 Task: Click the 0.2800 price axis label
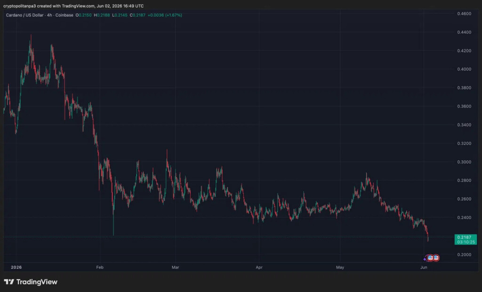[x=464, y=180]
